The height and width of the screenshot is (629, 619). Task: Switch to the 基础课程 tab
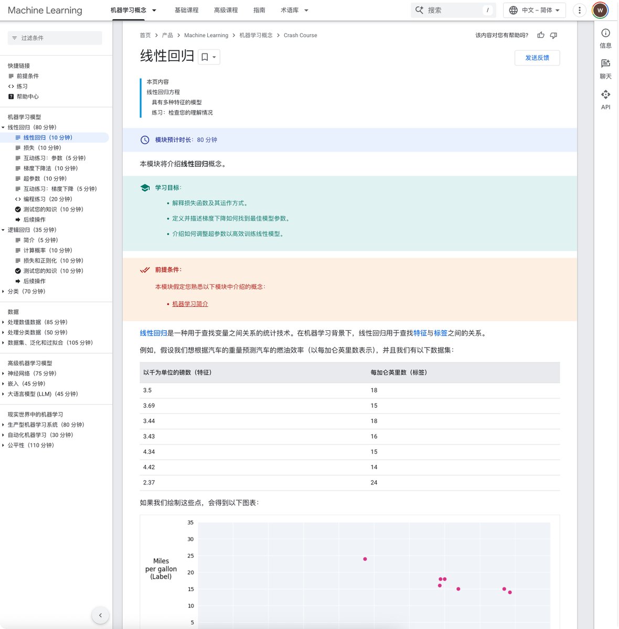coord(186,10)
